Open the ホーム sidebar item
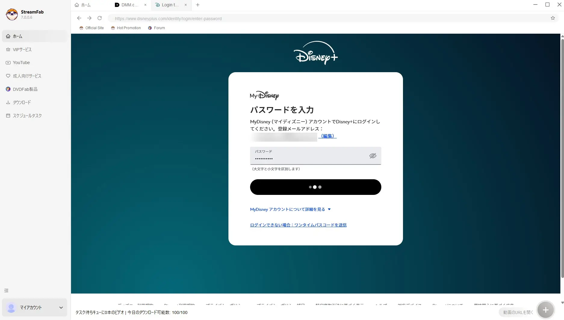This screenshot has height=320, width=564. click(34, 36)
